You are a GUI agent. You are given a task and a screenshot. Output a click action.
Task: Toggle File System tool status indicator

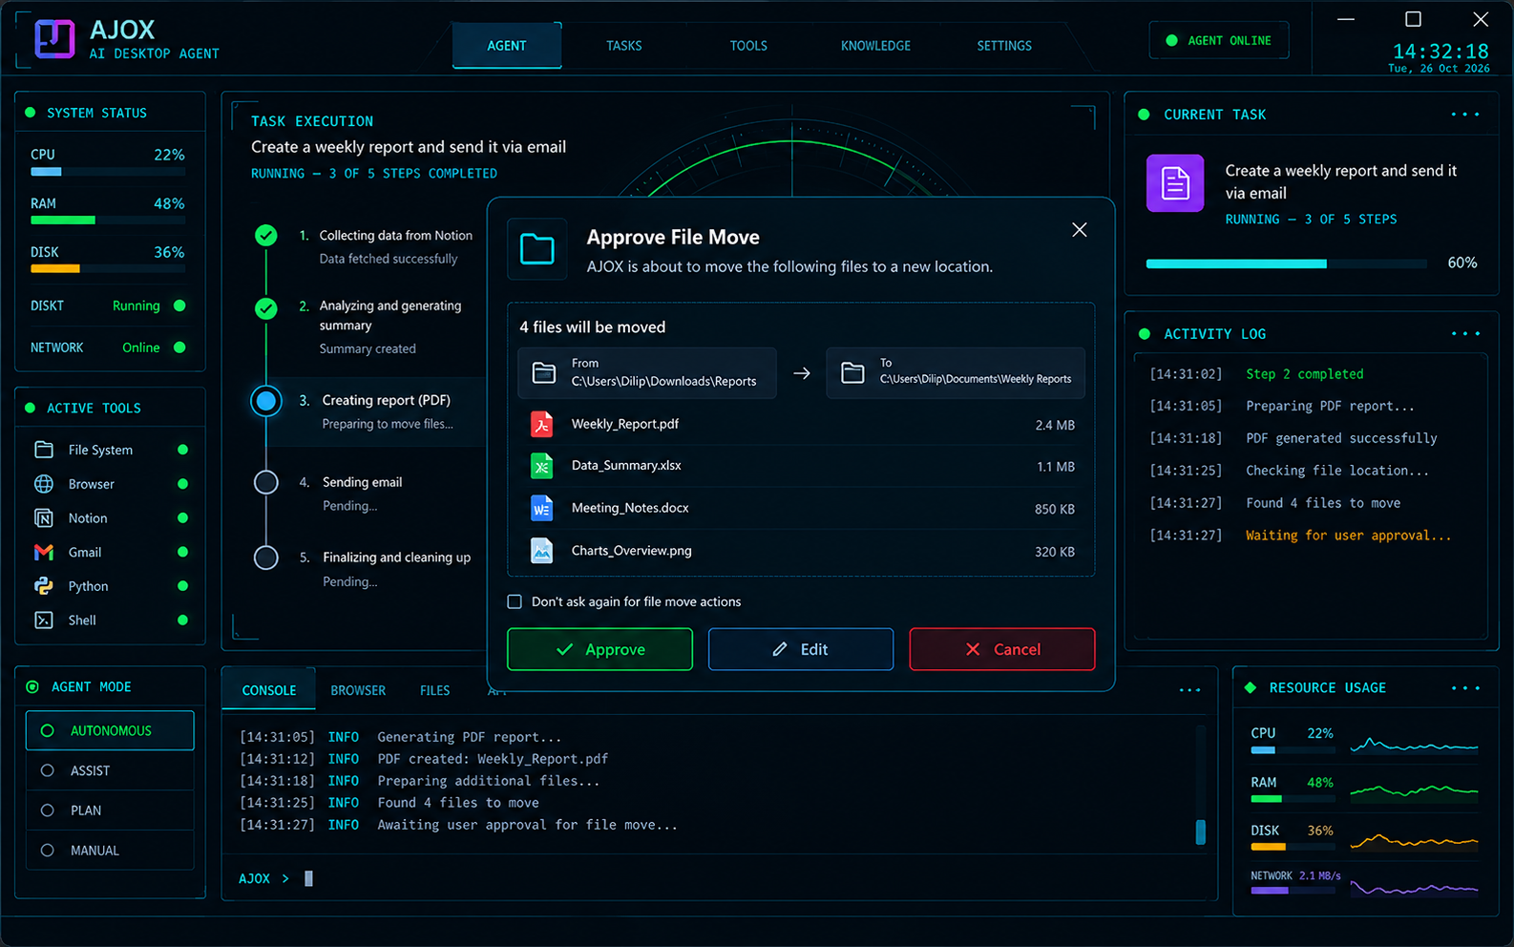pos(182,450)
